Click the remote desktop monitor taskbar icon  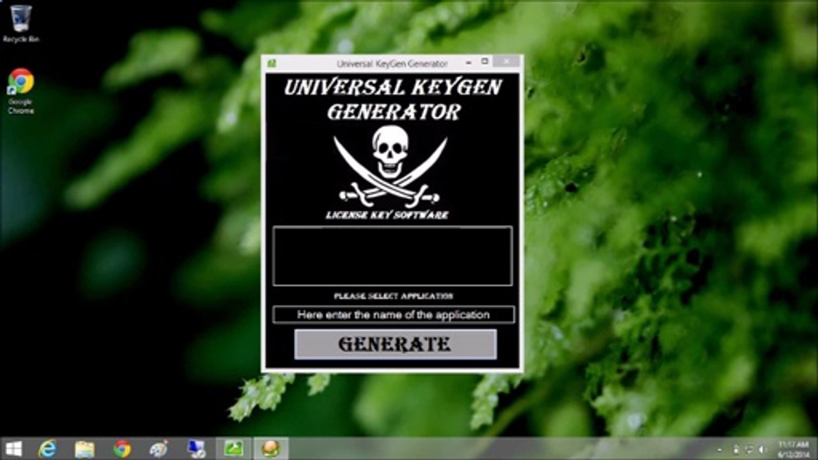196,449
